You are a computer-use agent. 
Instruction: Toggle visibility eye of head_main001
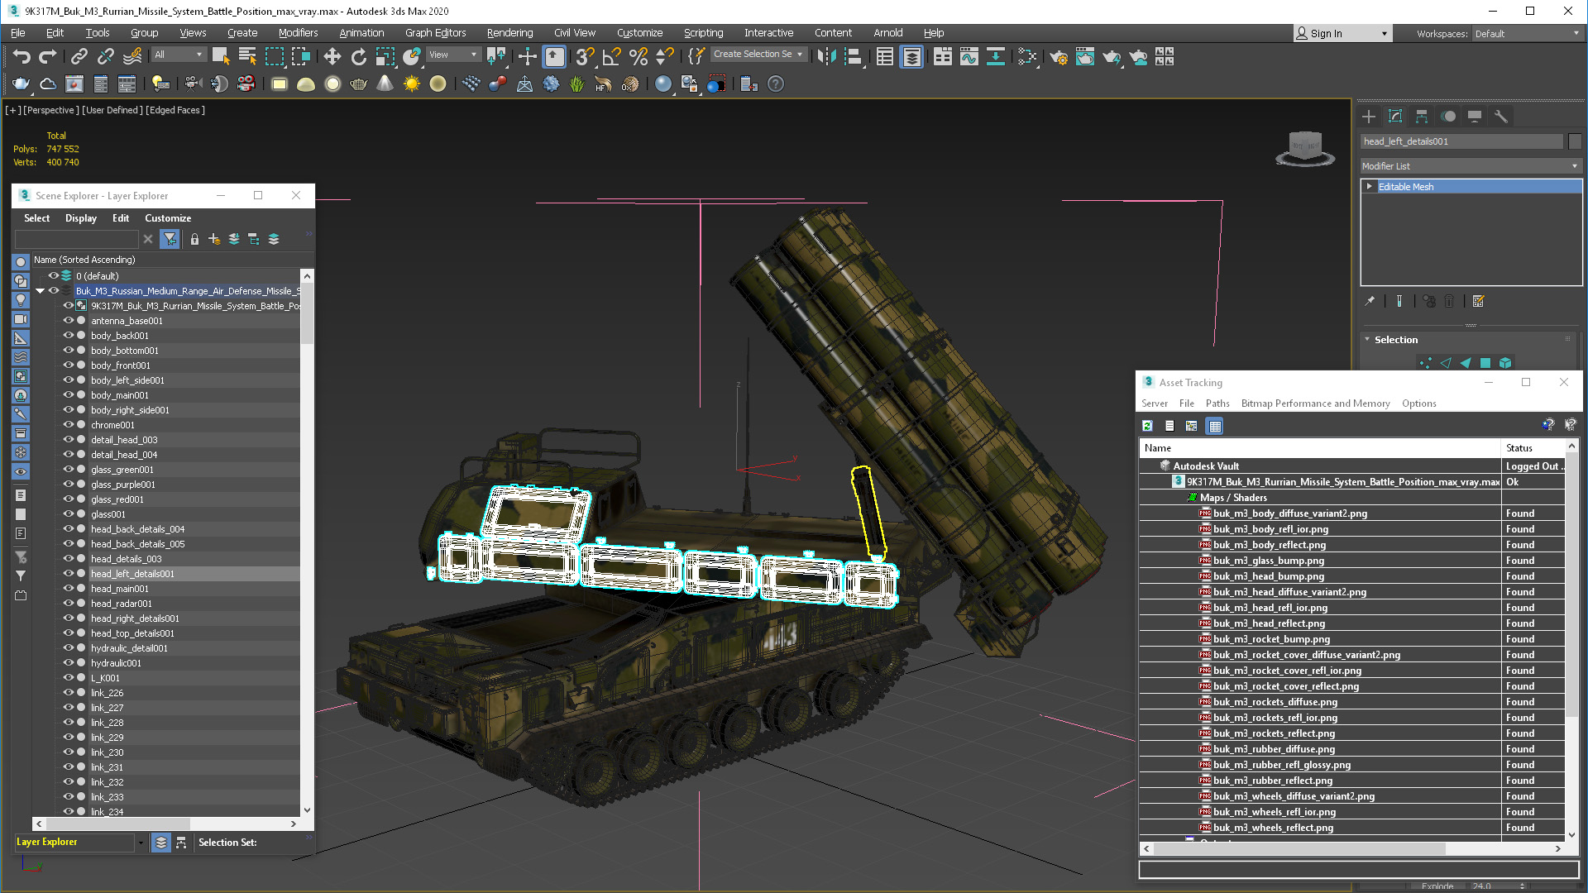coord(69,589)
